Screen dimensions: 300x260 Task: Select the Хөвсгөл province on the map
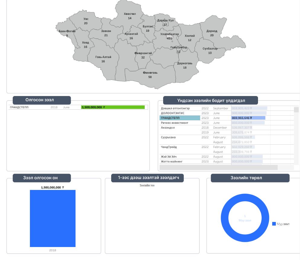pyautogui.click(x=130, y=16)
